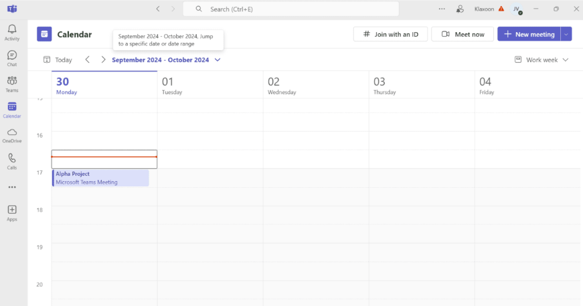Viewport: 583px width, 306px height.
Task: Open the Activity feed in sidebar
Action: 12,32
